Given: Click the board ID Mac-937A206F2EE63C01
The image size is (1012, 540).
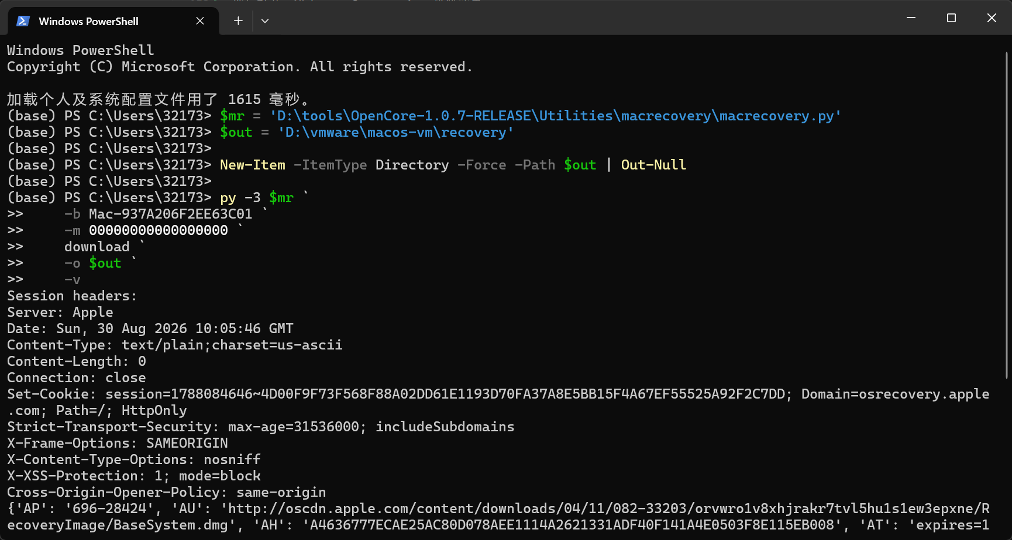Looking at the screenshot, I should (x=170, y=214).
